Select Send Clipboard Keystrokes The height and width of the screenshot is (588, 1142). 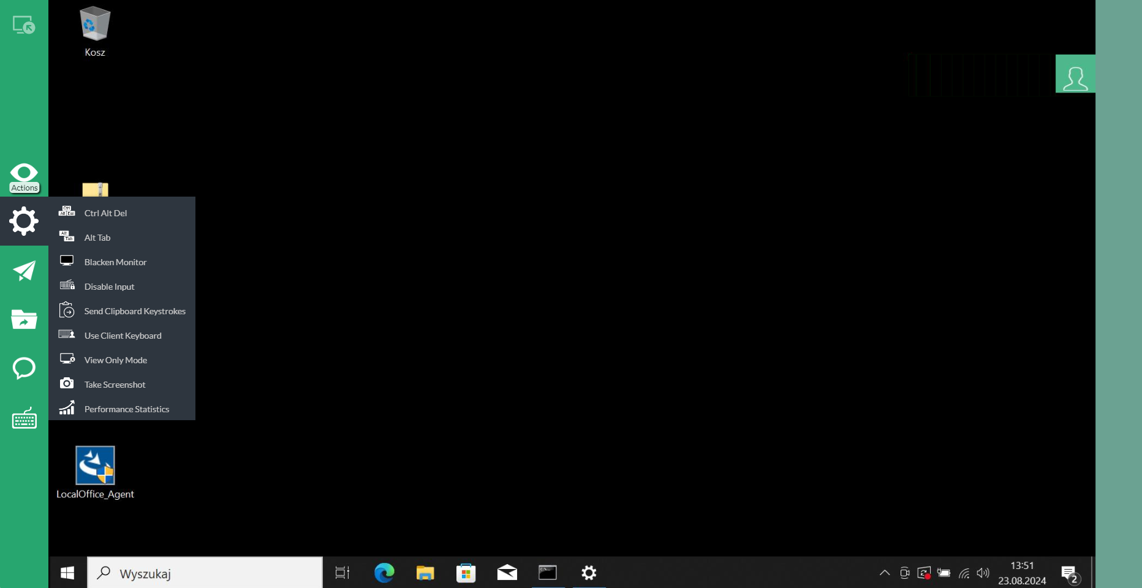point(135,311)
